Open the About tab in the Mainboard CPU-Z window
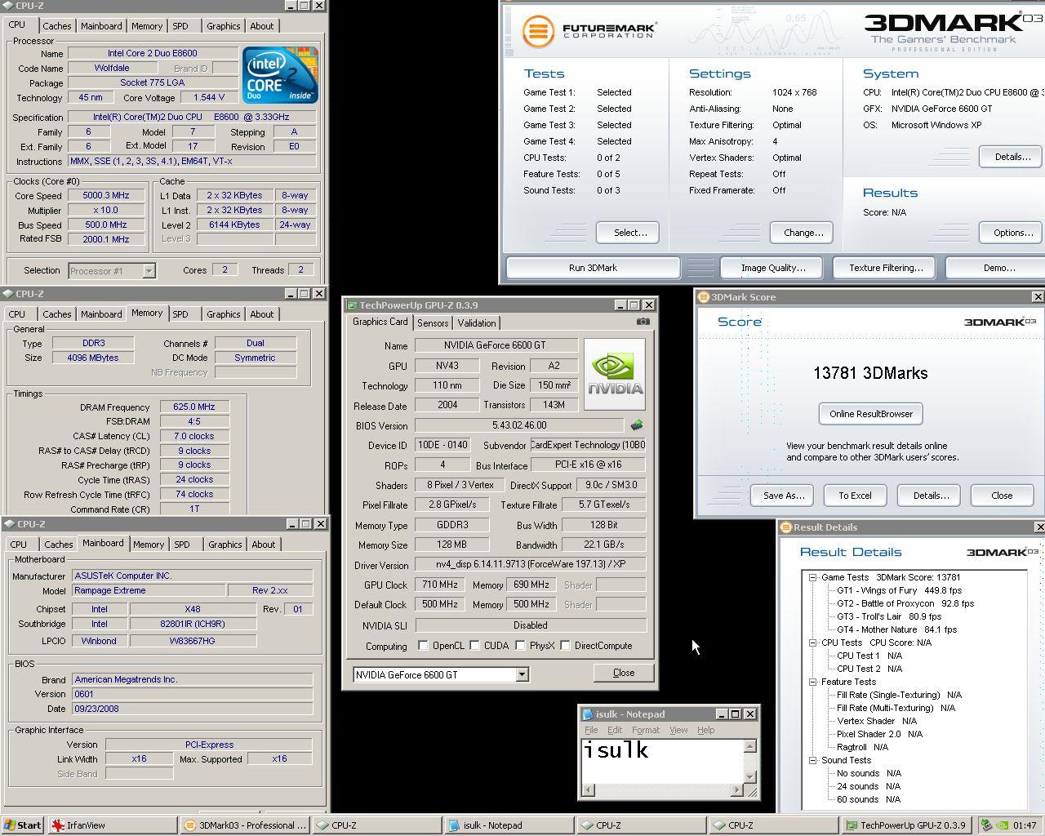Viewport: 1045px width, 836px height. pyautogui.click(x=264, y=545)
